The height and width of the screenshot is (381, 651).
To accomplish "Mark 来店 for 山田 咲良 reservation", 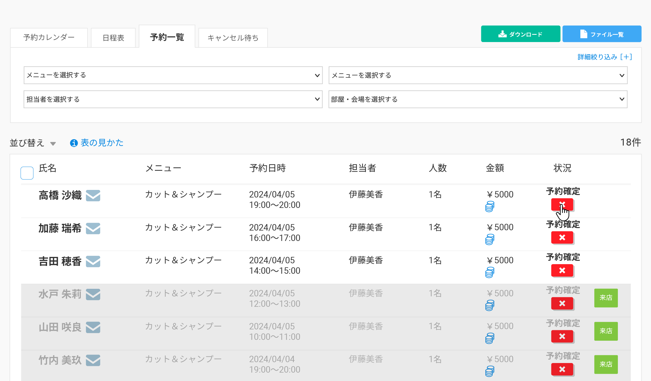I will point(606,331).
